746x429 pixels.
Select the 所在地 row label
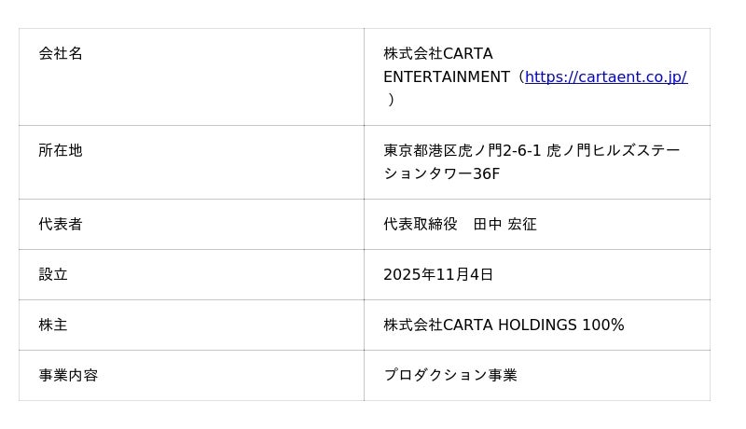(x=61, y=150)
